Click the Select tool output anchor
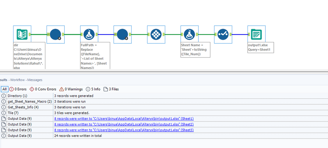 click(230, 34)
